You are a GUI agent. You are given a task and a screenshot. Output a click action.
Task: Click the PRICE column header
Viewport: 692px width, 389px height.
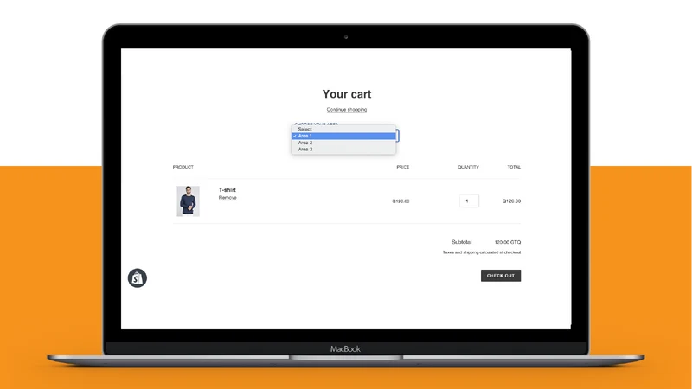point(402,167)
